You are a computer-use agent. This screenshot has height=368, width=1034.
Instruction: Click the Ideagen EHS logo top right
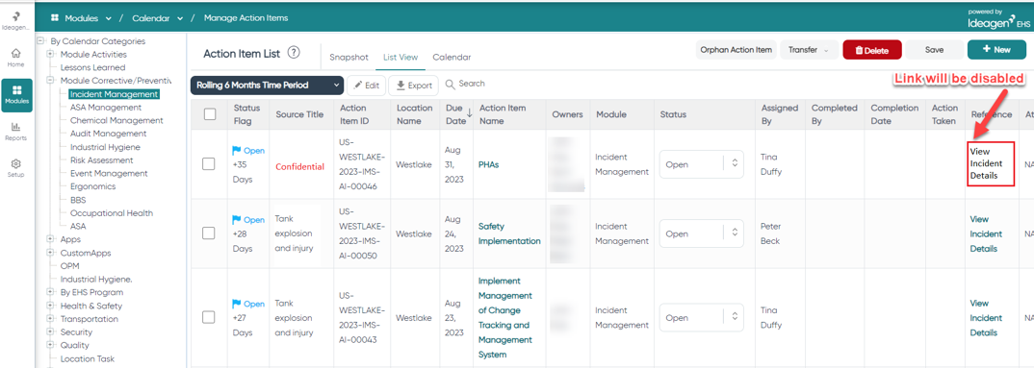998,20
